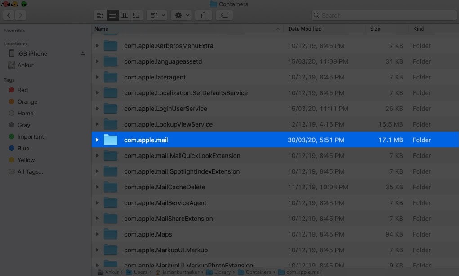Go back to the previous folder
Viewport: 459px width, 276px height.
[x=9, y=15]
